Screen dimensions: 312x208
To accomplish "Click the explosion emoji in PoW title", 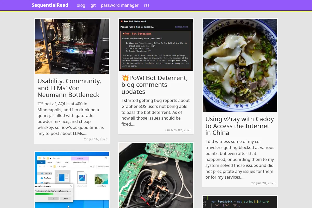I will click(x=125, y=78).
